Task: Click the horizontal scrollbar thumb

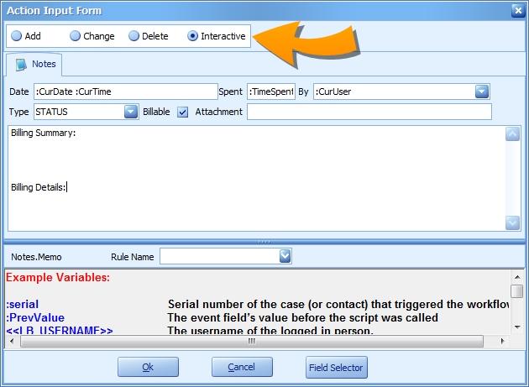Action: click(252, 341)
